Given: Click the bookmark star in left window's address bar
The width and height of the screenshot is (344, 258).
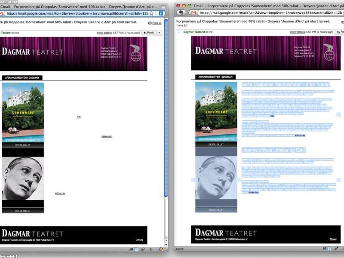Looking at the screenshot, I should tap(151, 13).
